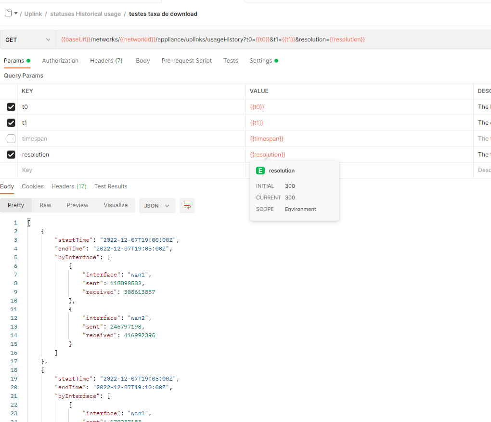Open the request Settings tab
The image size is (491, 422).
(261, 60)
